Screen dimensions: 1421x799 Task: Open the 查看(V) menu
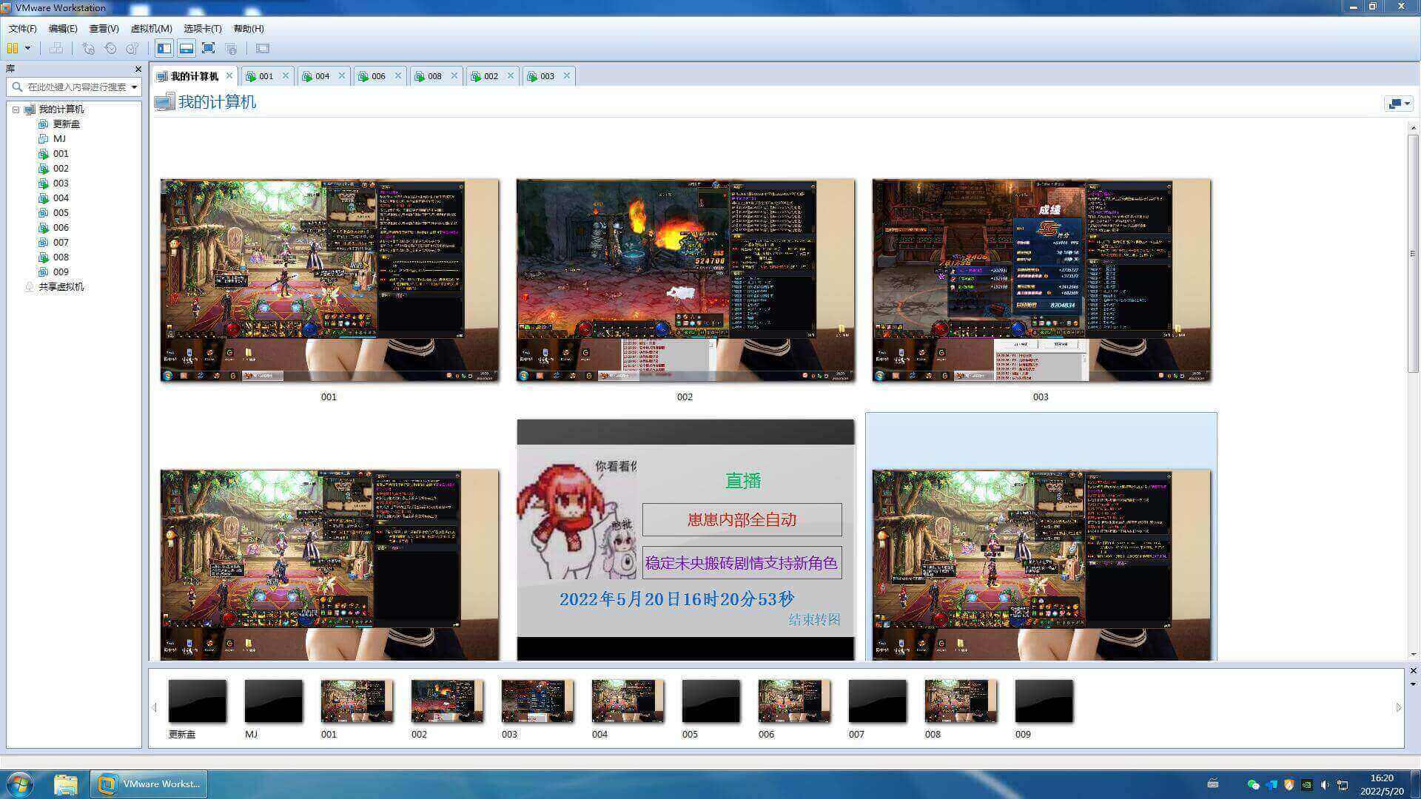pyautogui.click(x=104, y=29)
